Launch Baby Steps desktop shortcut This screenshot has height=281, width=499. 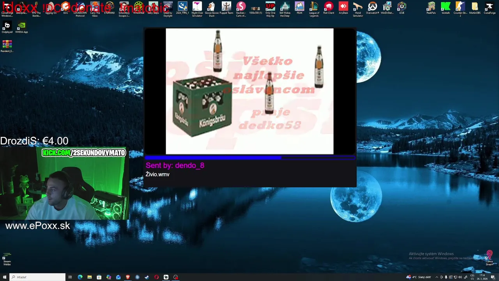(153, 8)
